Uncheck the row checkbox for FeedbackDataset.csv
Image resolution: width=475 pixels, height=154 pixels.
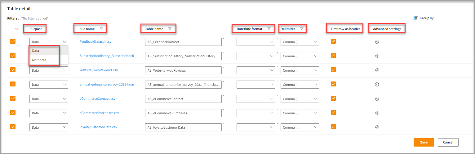[13, 41]
